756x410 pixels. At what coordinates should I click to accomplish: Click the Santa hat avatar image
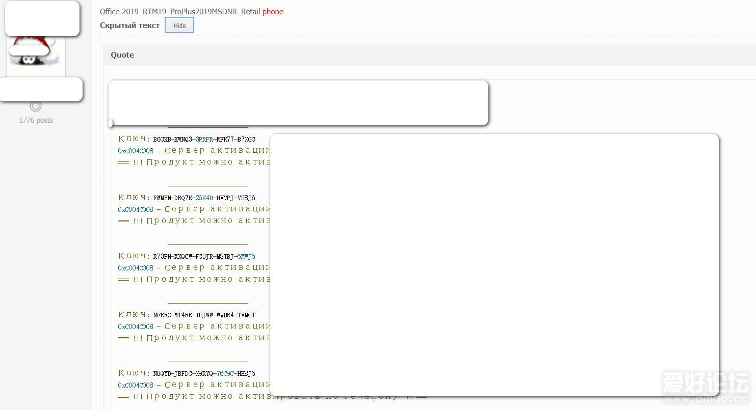coord(36,56)
